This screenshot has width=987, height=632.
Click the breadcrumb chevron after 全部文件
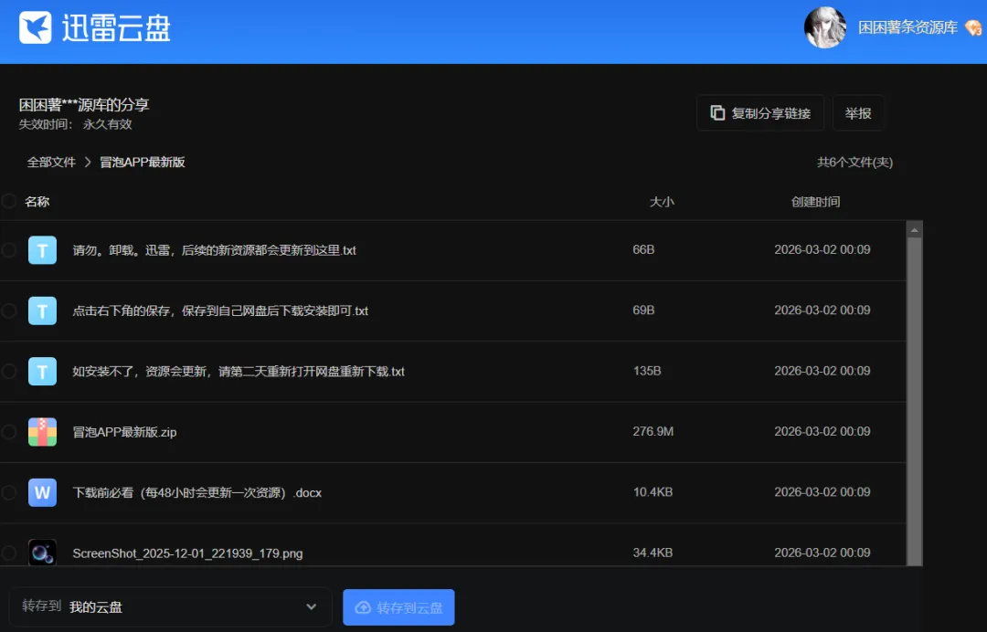tap(88, 163)
